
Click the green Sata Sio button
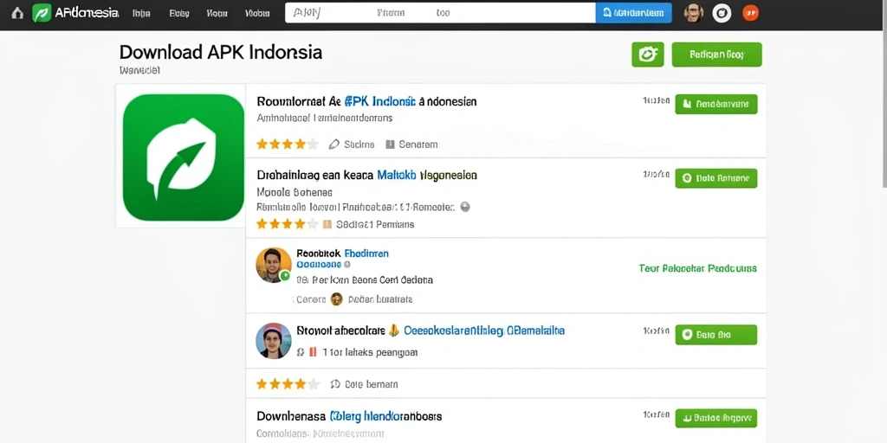716,335
